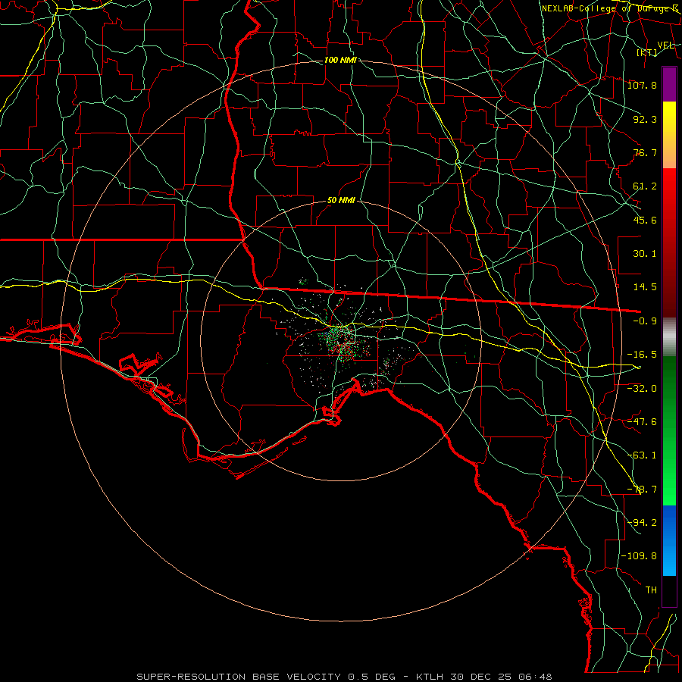Select the -78.7 velocity scale value
682x682 pixels.
(642, 490)
